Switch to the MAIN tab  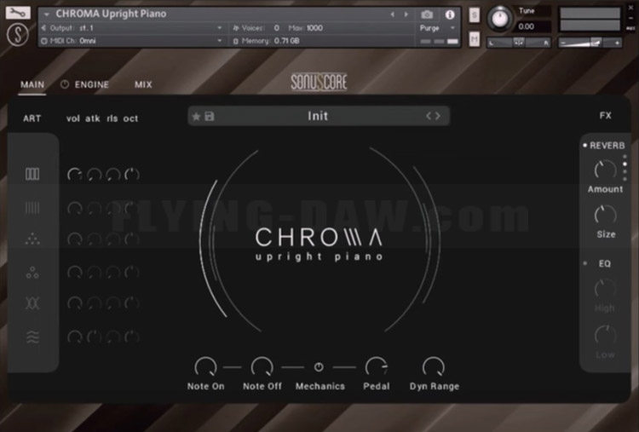coord(32,84)
